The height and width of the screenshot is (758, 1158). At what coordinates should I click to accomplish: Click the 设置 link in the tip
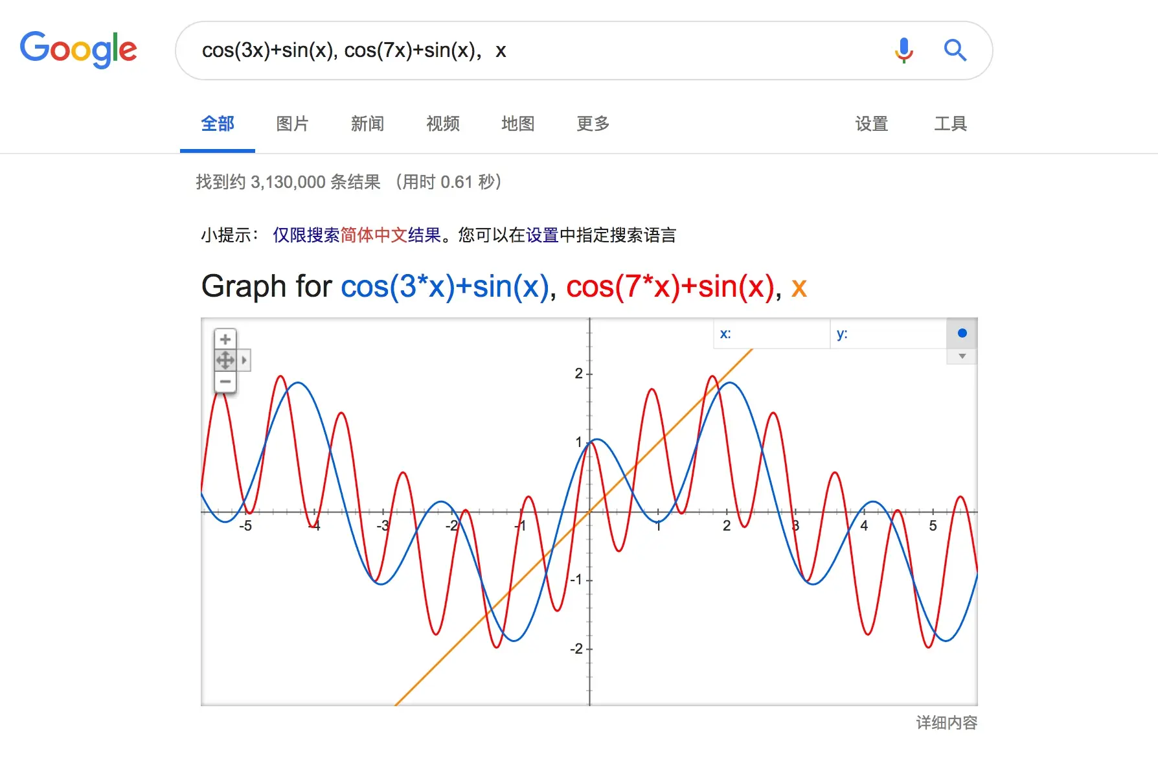coord(542,235)
